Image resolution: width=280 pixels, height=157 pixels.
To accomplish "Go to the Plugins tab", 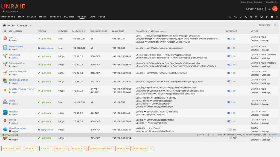I will (69, 17).
